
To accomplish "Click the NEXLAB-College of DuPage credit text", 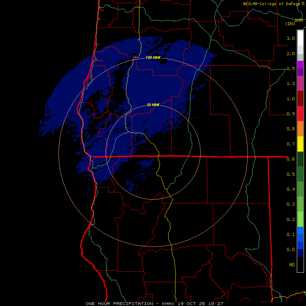I will click(x=271, y=4).
